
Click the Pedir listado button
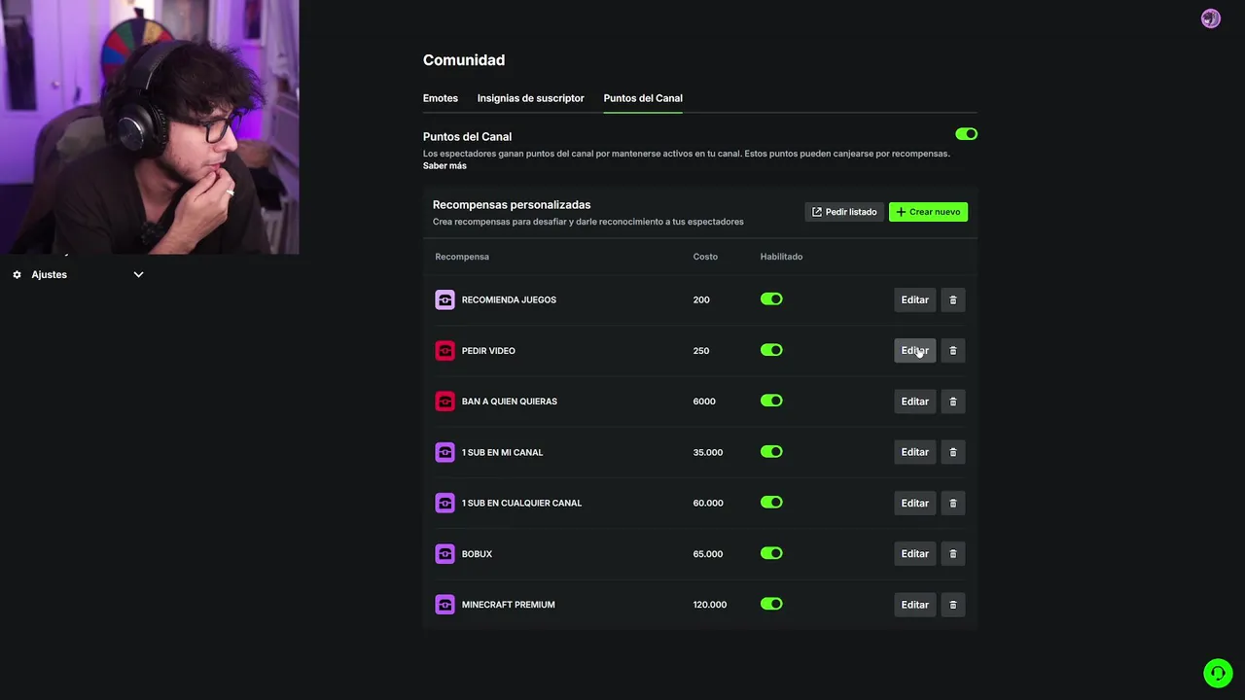click(x=844, y=212)
